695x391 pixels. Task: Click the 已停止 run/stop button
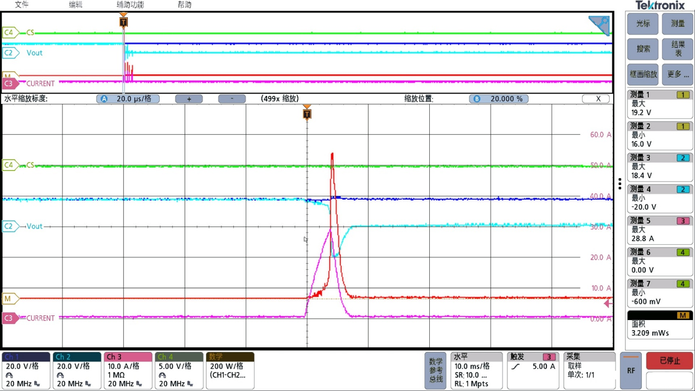pos(670,360)
